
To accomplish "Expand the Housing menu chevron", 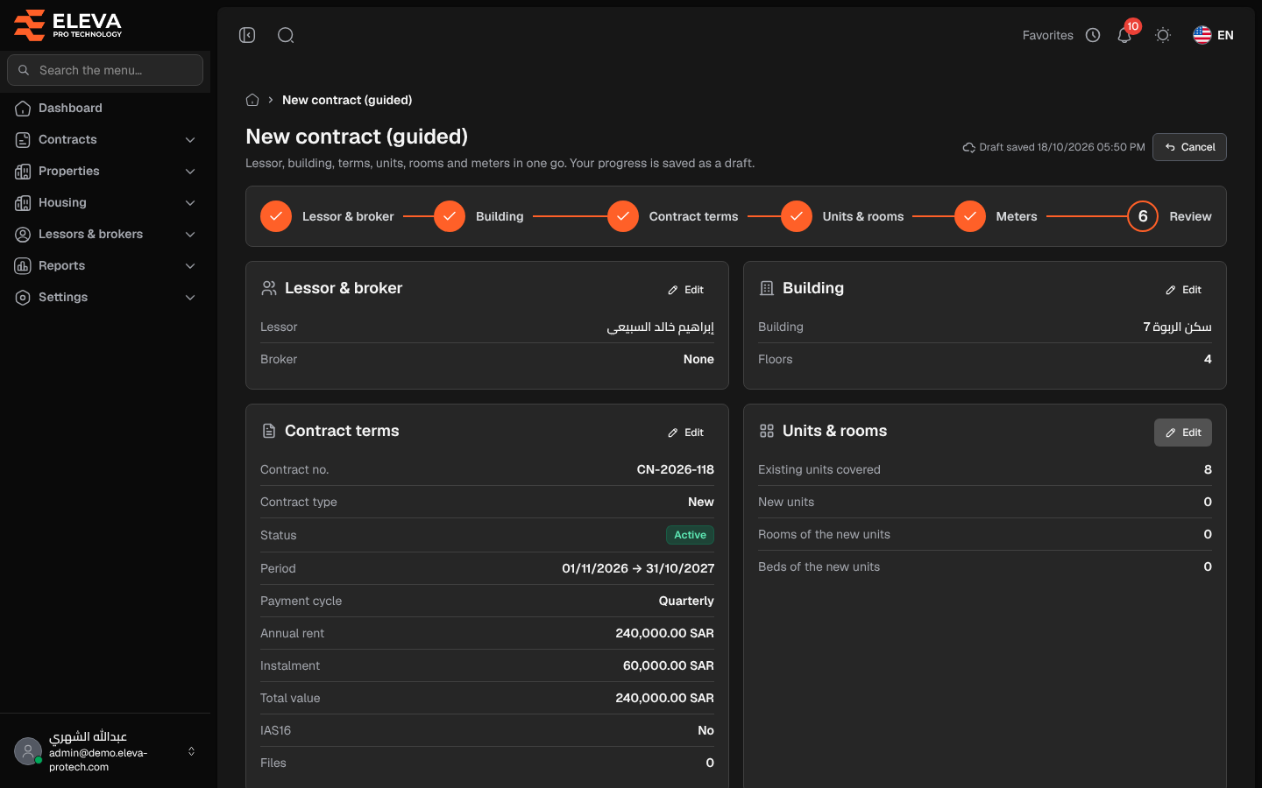I will pos(190,203).
